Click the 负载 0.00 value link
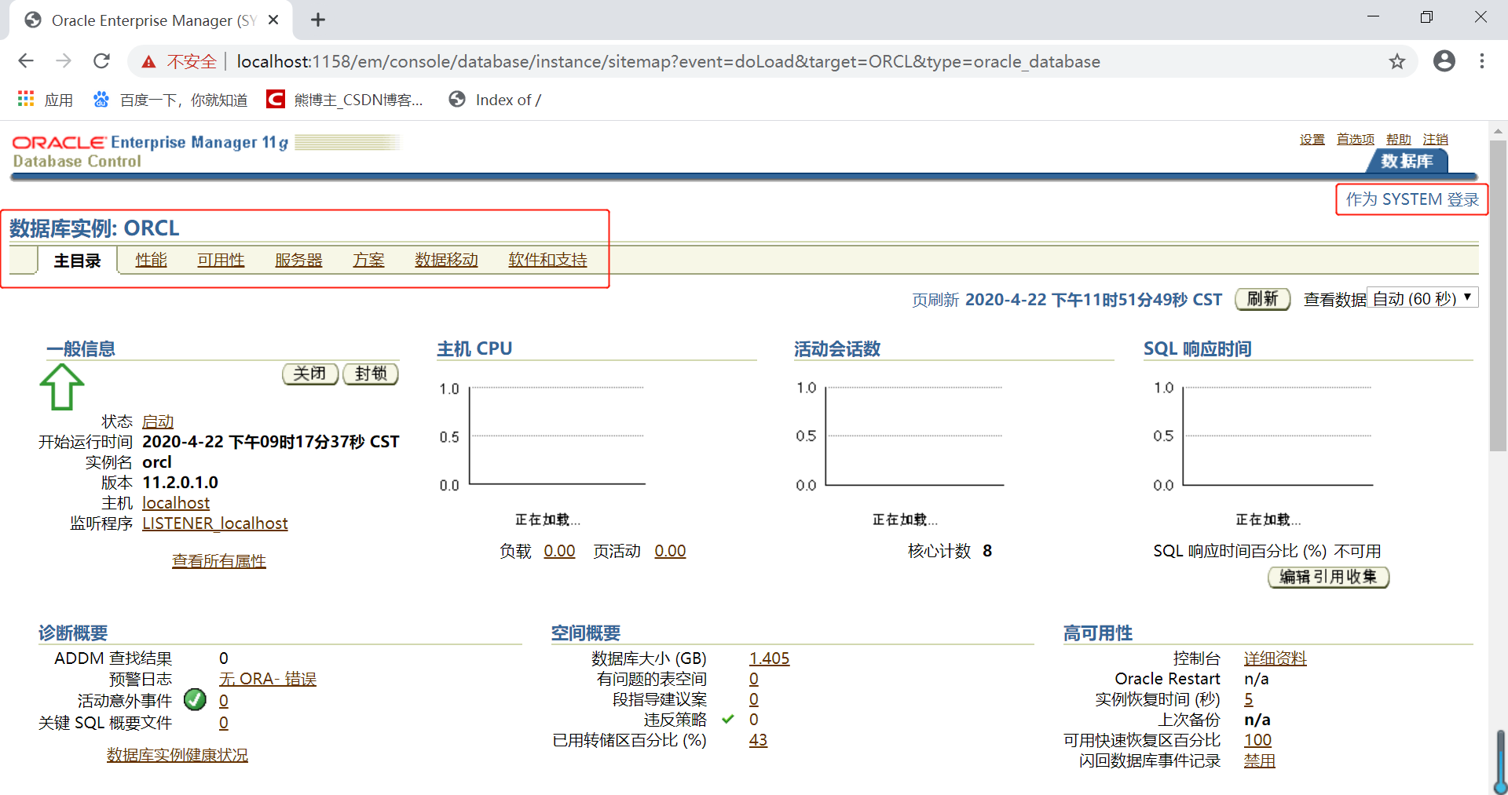This screenshot has height=795, width=1508. click(x=559, y=551)
